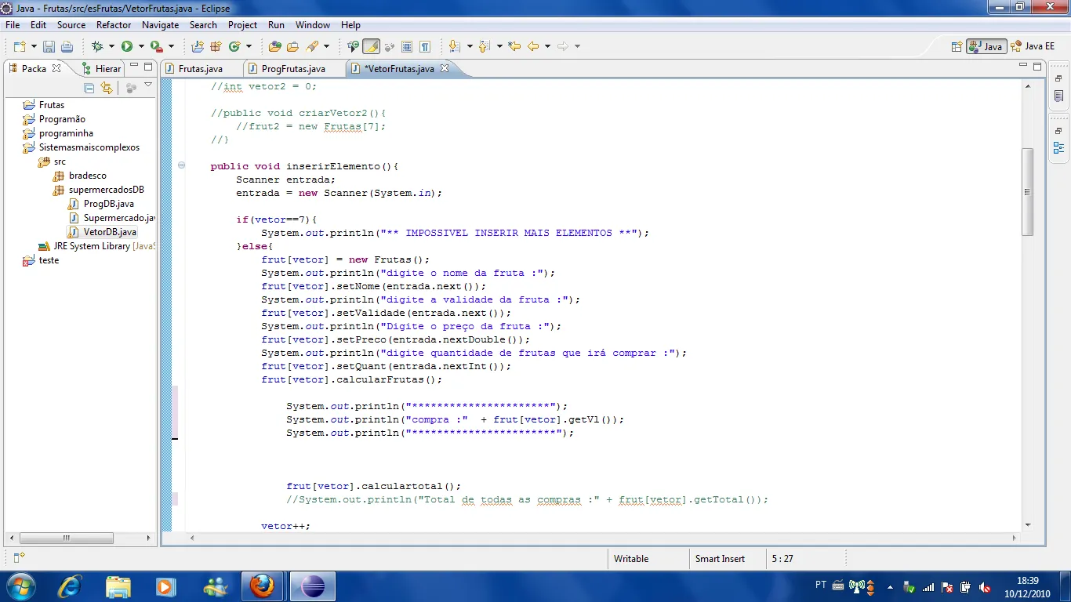Open the Back history dropdown arrow
The image size is (1071, 602).
pyautogui.click(x=547, y=46)
